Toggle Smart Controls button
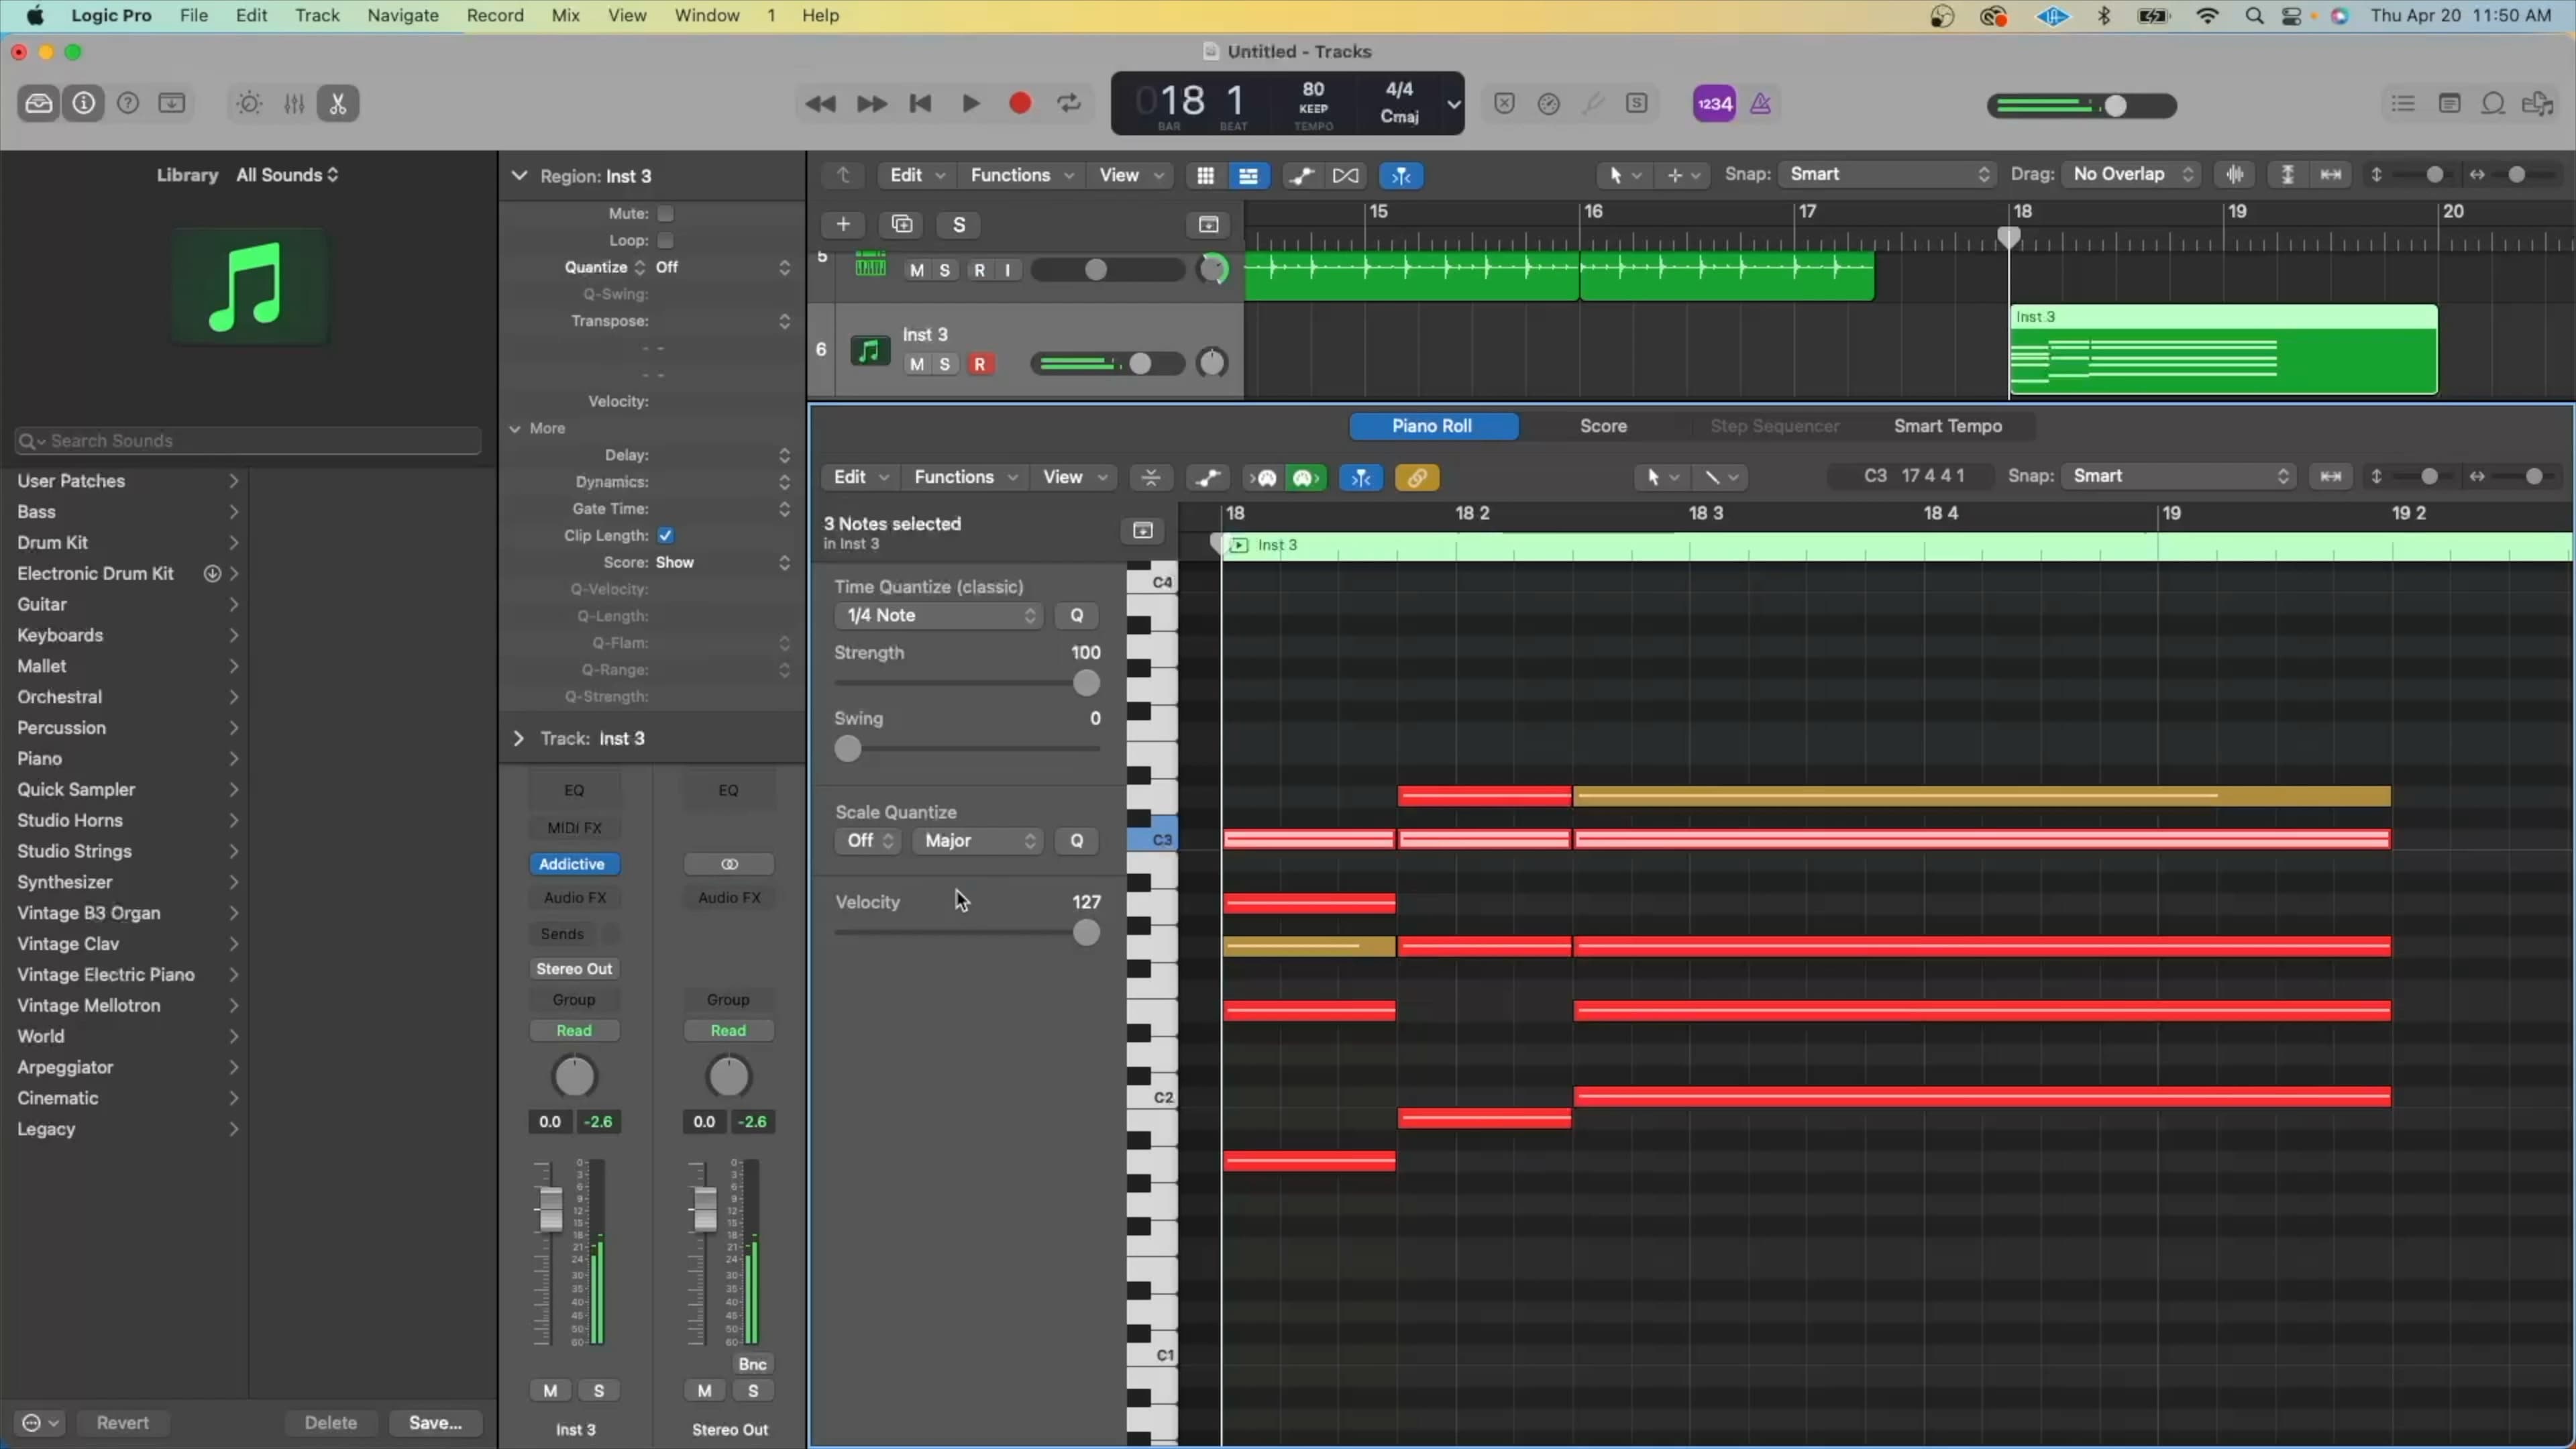 tap(249, 103)
